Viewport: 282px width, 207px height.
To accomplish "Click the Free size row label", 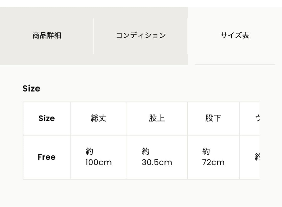I will pyautogui.click(x=47, y=157).
